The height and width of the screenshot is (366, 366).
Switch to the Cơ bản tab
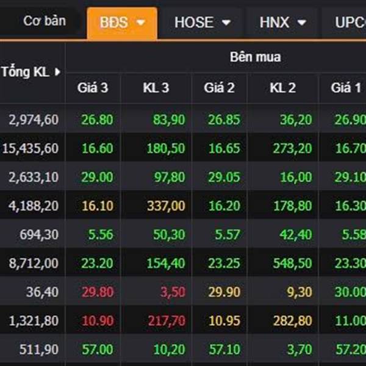tap(45, 21)
